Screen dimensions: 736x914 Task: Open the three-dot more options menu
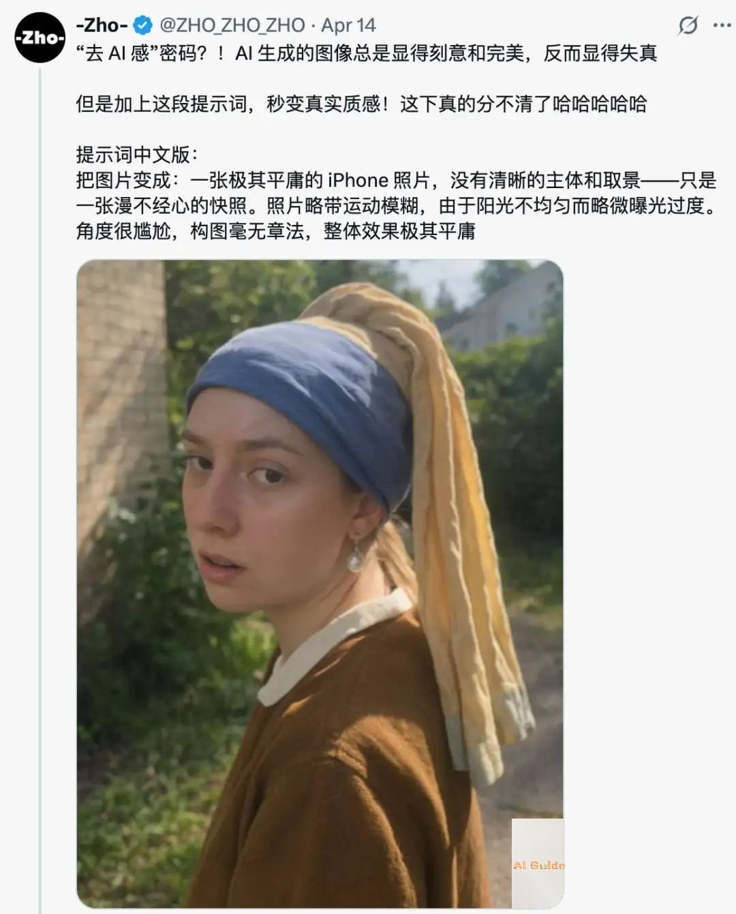(x=722, y=26)
